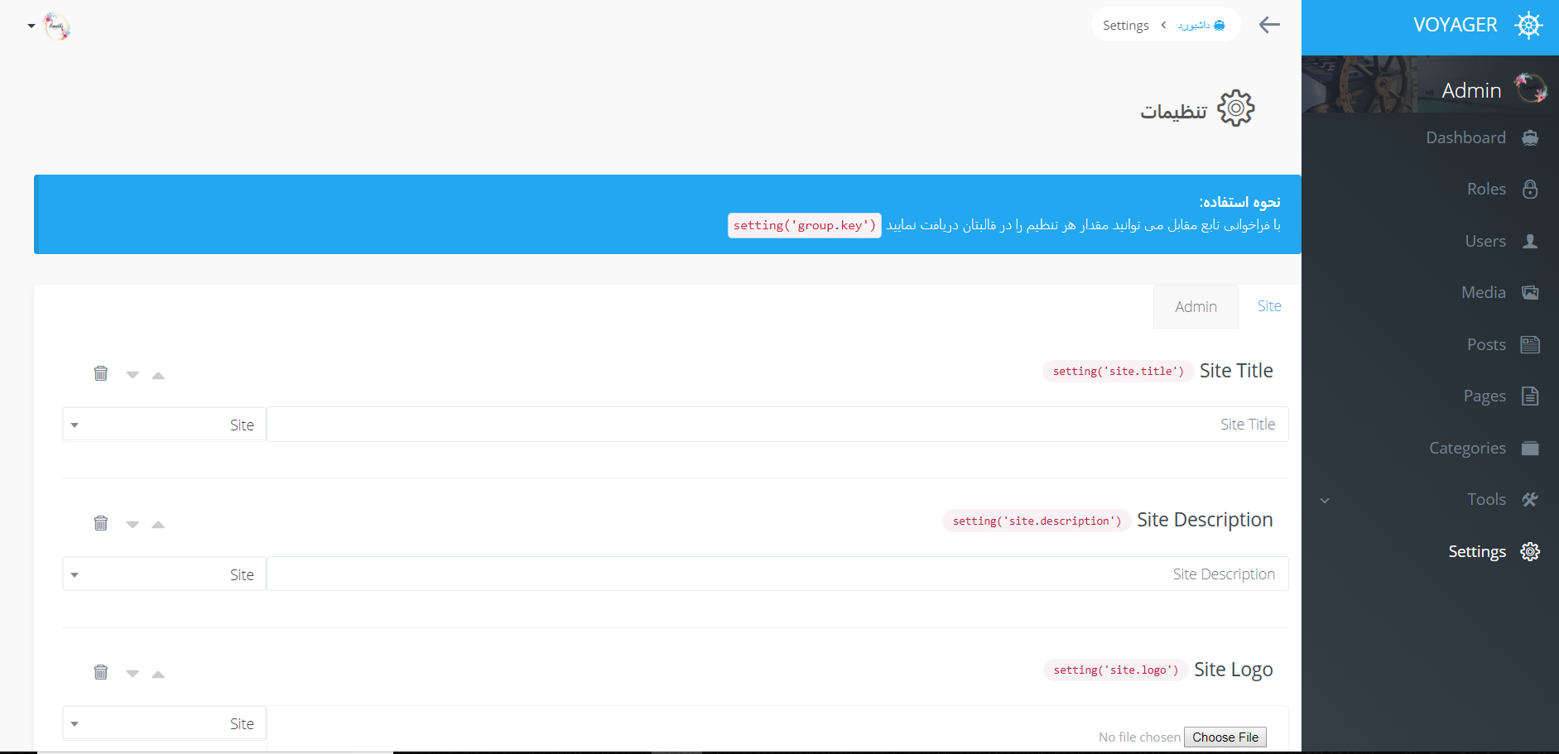
Task: Open the group dropdown beside Site Title field
Action: pyautogui.click(x=75, y=424)
